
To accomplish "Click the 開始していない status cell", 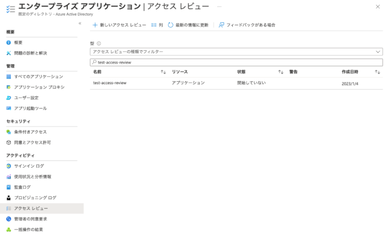I will (x=252, y=83).
